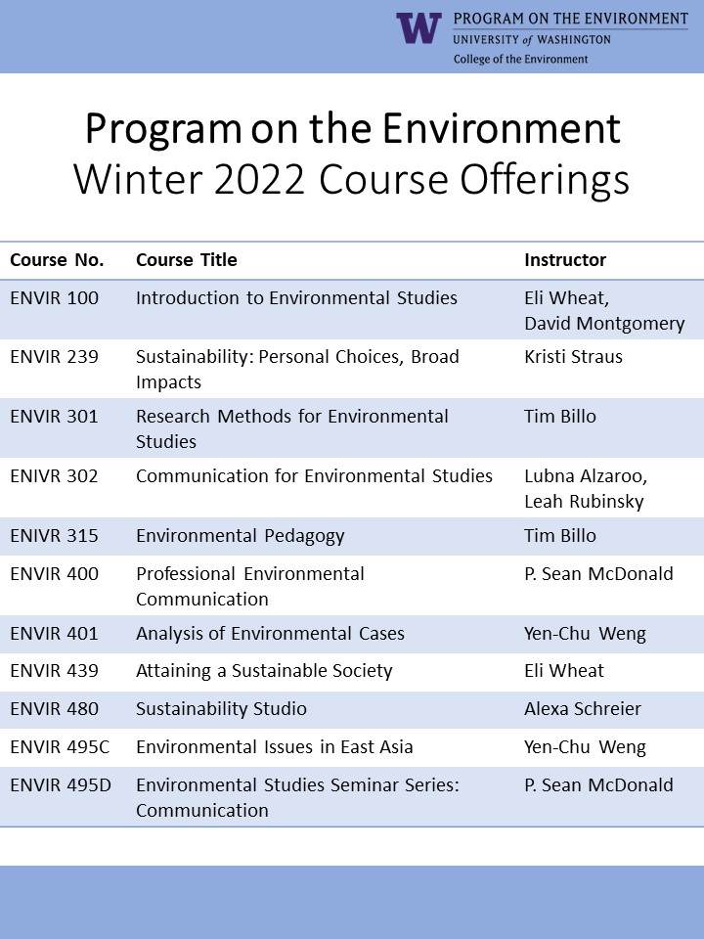Select the ENVIR 400 course number
Screen dimensions: 704x939
click(x=55, y=574)
